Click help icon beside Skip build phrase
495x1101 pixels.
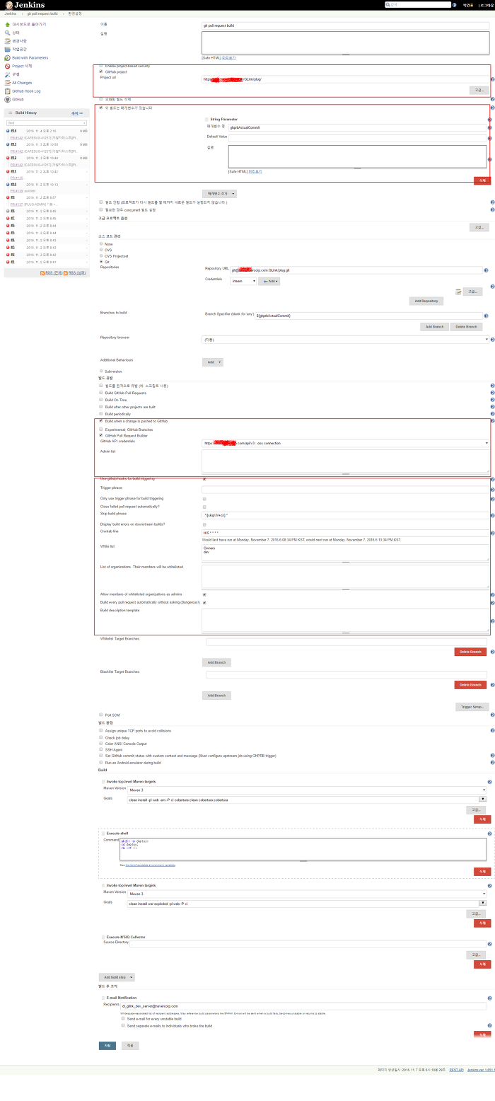(491, 515)
